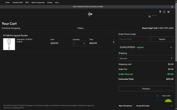The height and width of the screenshot is (110, 177).
Task: Focus the Promo Code input field
Action: coord(134,39)
